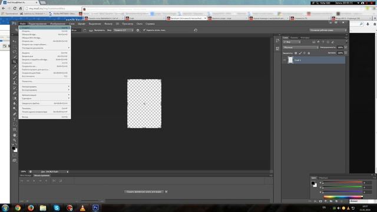The image size is (377, 212).
Task: Select the Hand tool
Action: click(x=14, y=135)
